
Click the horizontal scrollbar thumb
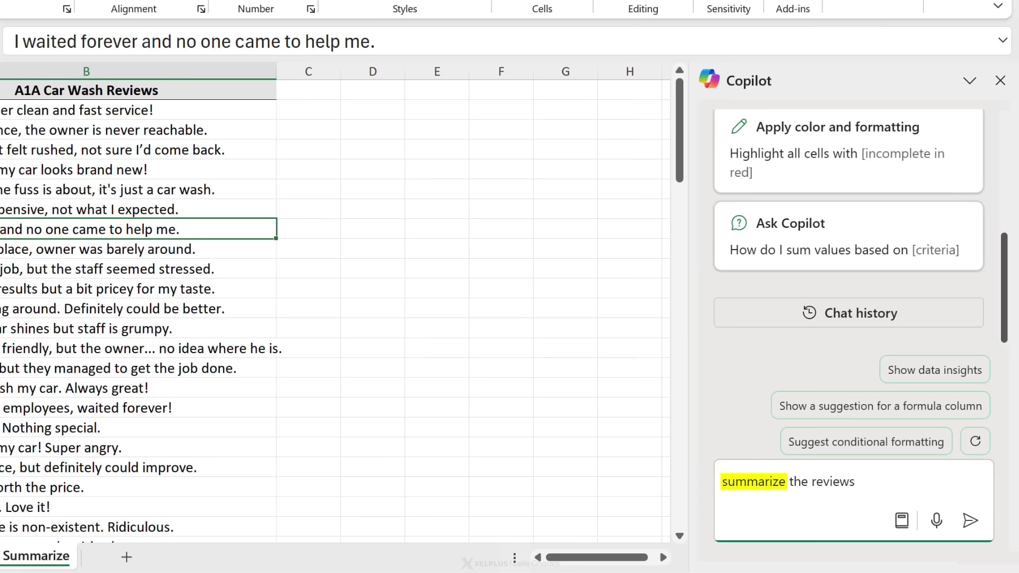click(x=596, y=557)
